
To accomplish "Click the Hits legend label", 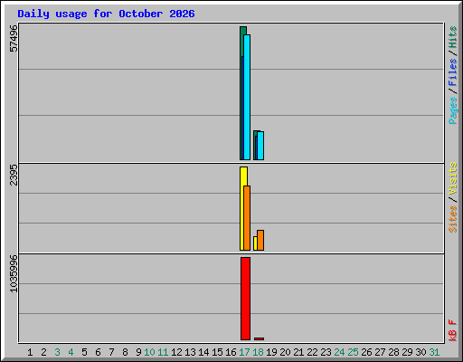I will (453, 37).
